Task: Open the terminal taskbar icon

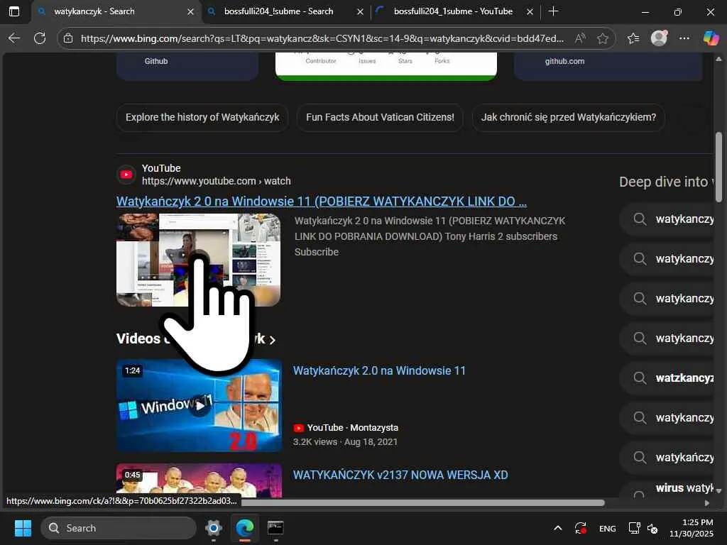Action: 275,528
